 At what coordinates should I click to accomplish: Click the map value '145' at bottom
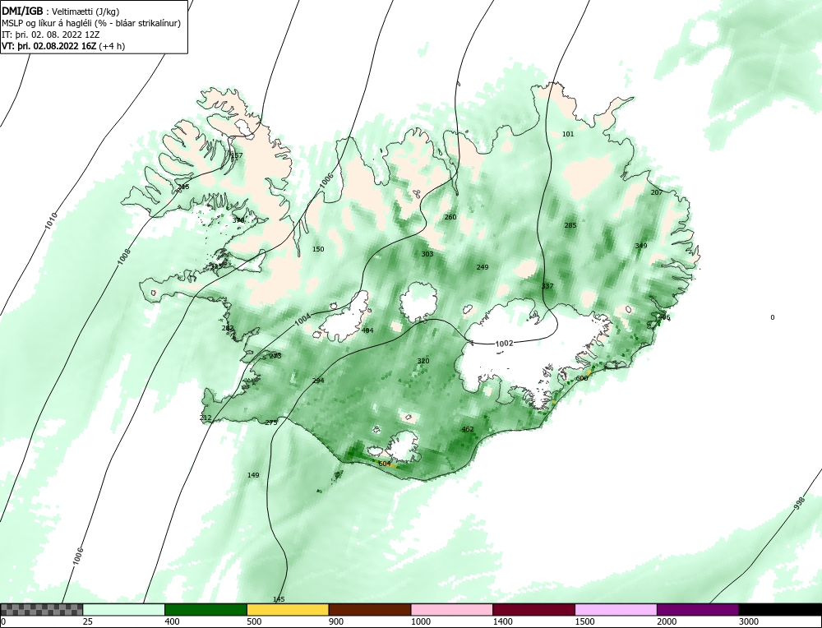[x=279, y=599]
